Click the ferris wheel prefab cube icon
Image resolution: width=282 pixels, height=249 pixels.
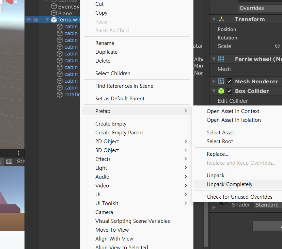point(54,20)
